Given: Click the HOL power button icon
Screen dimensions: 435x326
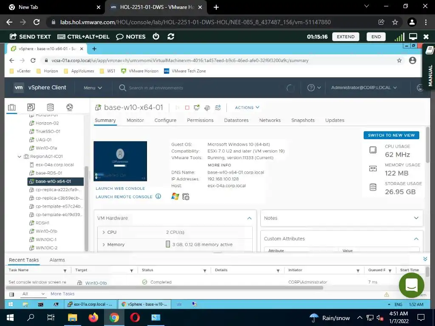Looking at the screenshot, I should point(156,37).
